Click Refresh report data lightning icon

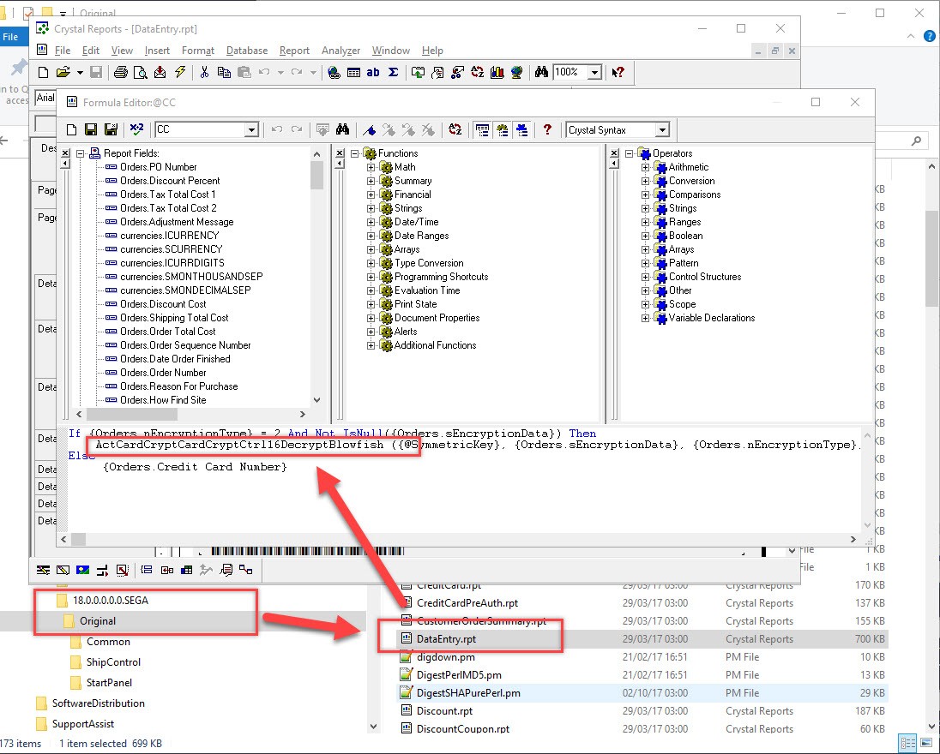coord(179,73)
